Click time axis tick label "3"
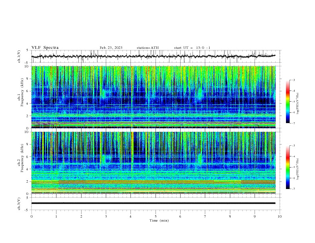315x243 pixels. pos(106,216)
